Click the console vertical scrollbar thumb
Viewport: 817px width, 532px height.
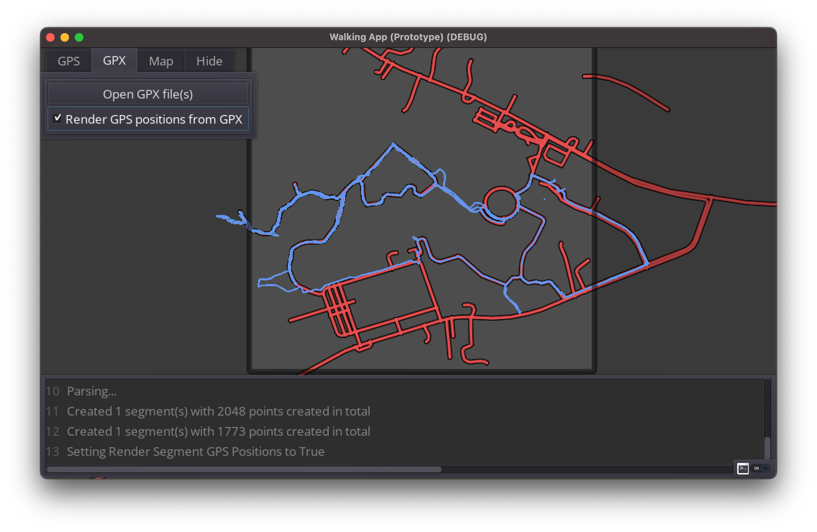tap(767, 447)
